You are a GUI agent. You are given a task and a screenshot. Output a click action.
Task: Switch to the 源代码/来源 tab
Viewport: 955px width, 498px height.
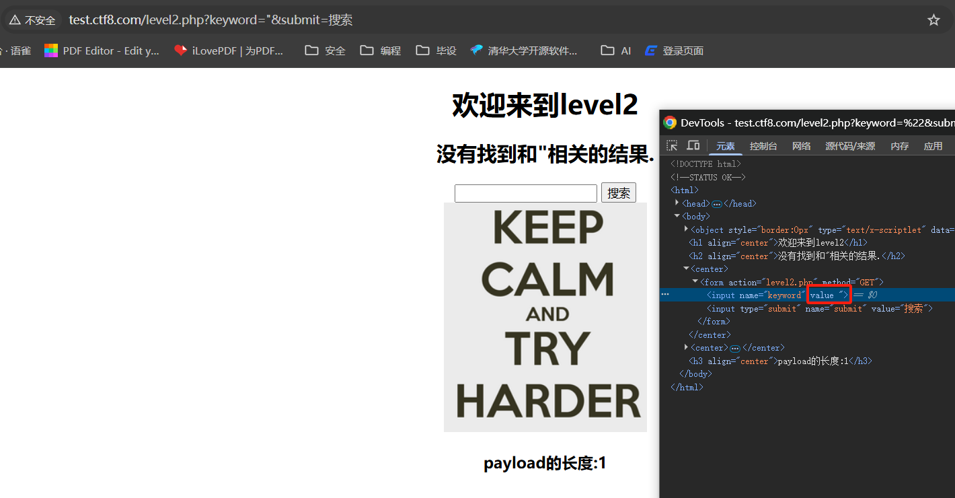(x=850, y=146)
